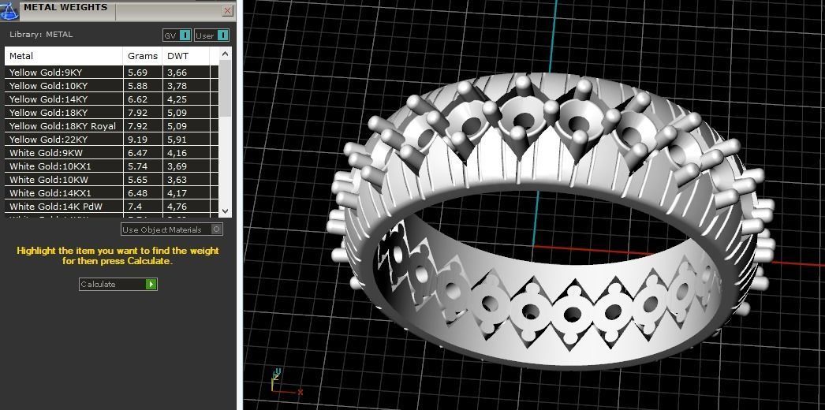Click the 3,63 DWT value
This screenshot has height=410, width=825.
(x=177, y=180)
